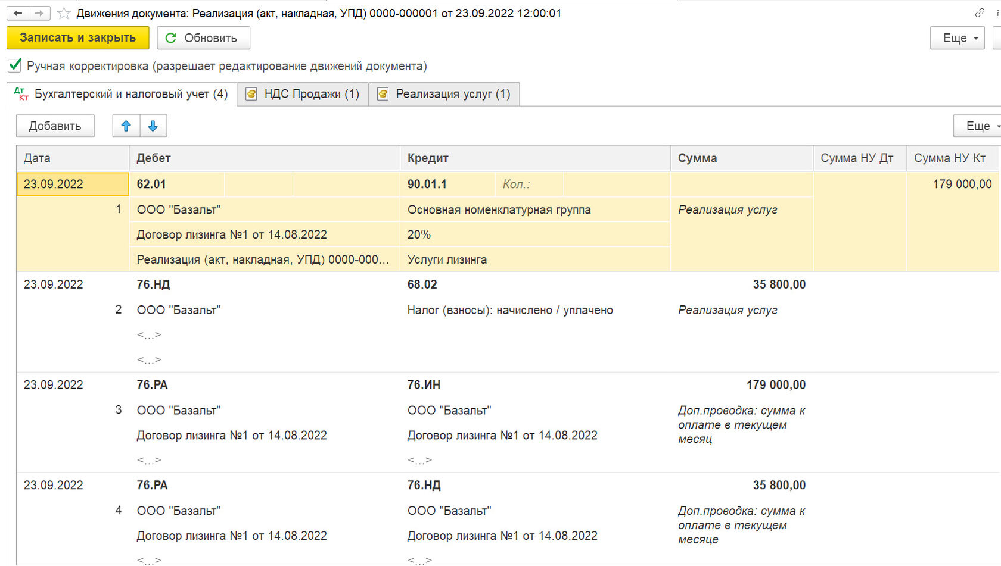Click the Кол.: quantity field

pos(529,184)
